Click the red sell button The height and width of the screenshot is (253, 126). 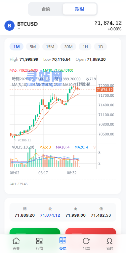[x=91, y=231]
